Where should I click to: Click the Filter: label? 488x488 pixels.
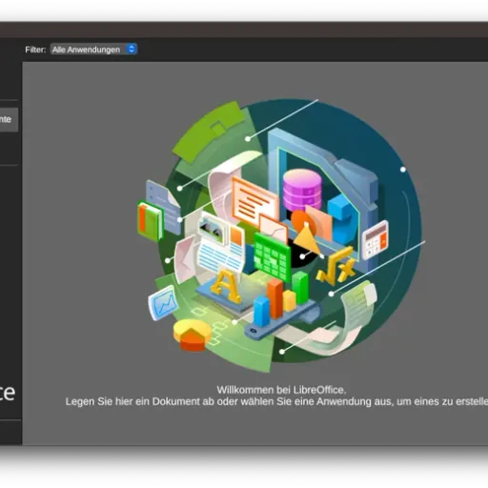[x=35, y=50]
